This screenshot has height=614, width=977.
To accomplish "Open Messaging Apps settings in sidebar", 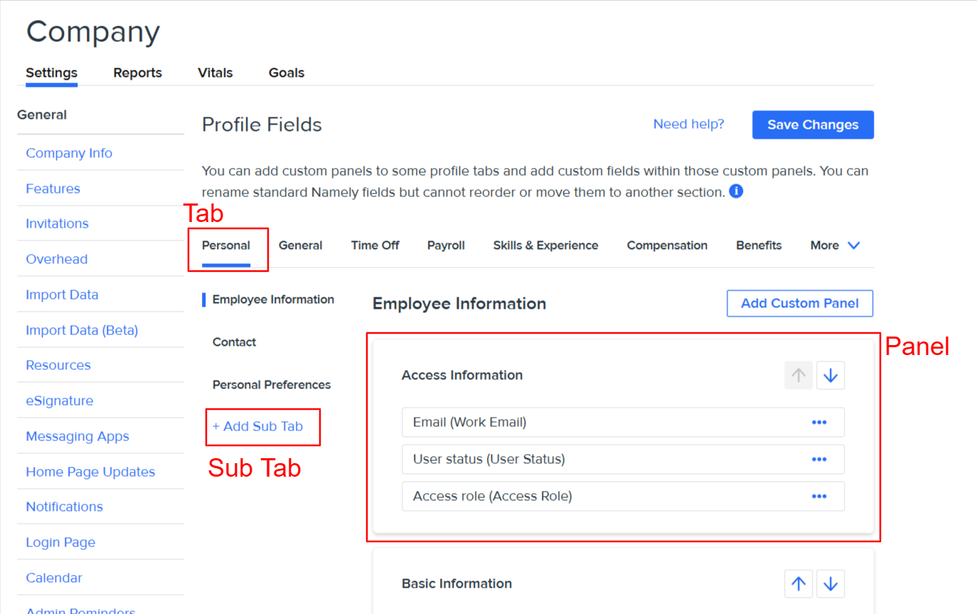I will point(78,436).
